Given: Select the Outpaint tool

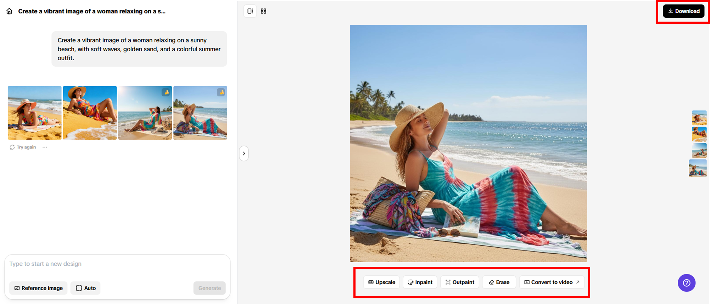Looking at the screenshot, I should 459,282.
